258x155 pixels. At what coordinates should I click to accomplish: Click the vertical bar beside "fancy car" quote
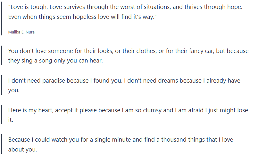1,56
